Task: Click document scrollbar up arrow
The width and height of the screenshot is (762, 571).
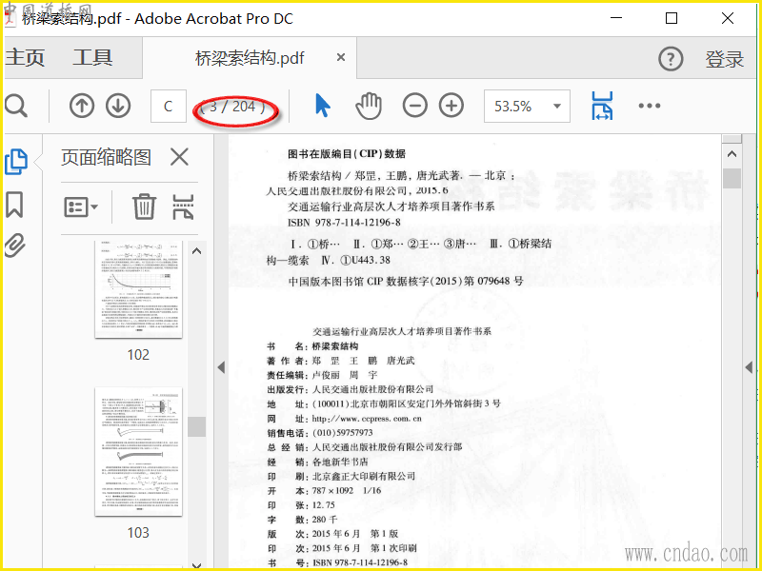Action: coord(732,154)
